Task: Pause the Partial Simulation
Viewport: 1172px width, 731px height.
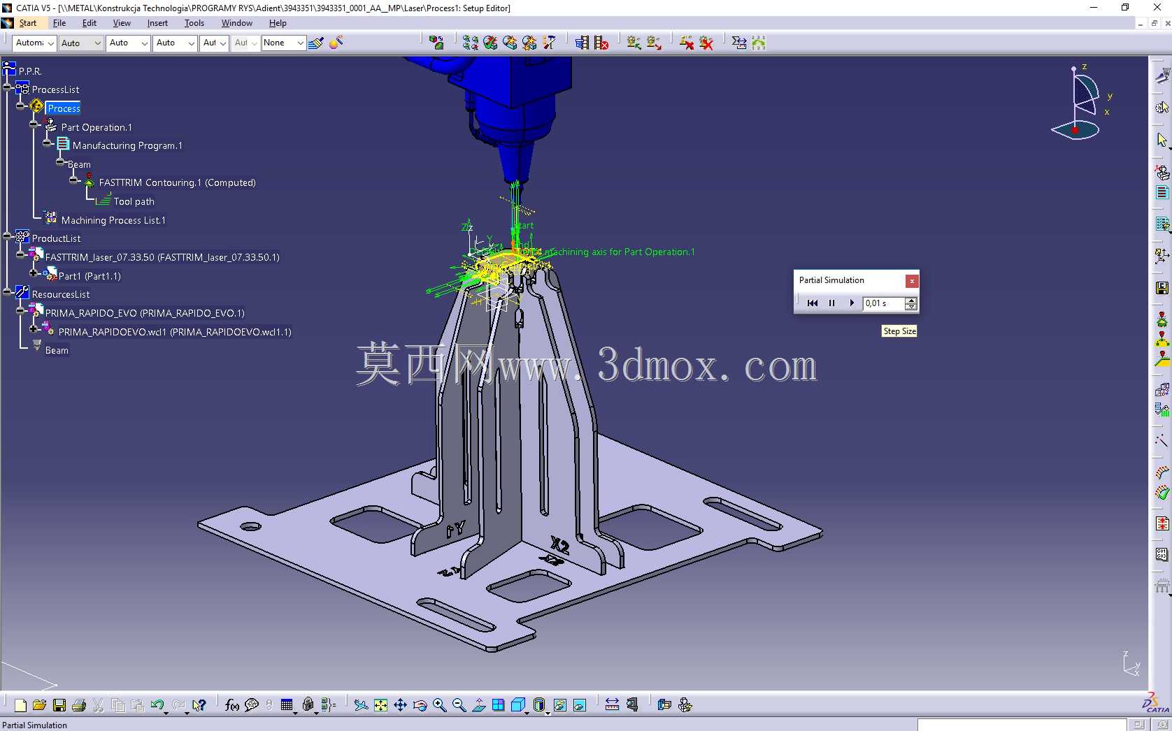Action: [832, 303]
